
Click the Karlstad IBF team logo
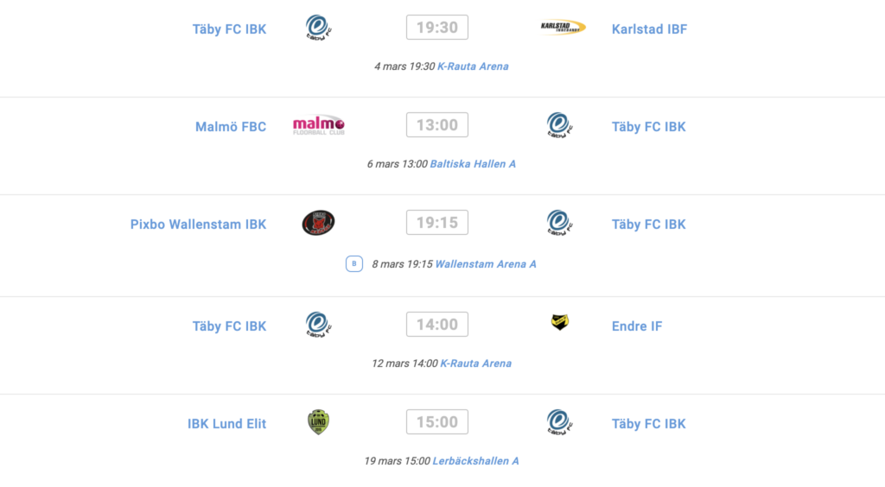562,27
